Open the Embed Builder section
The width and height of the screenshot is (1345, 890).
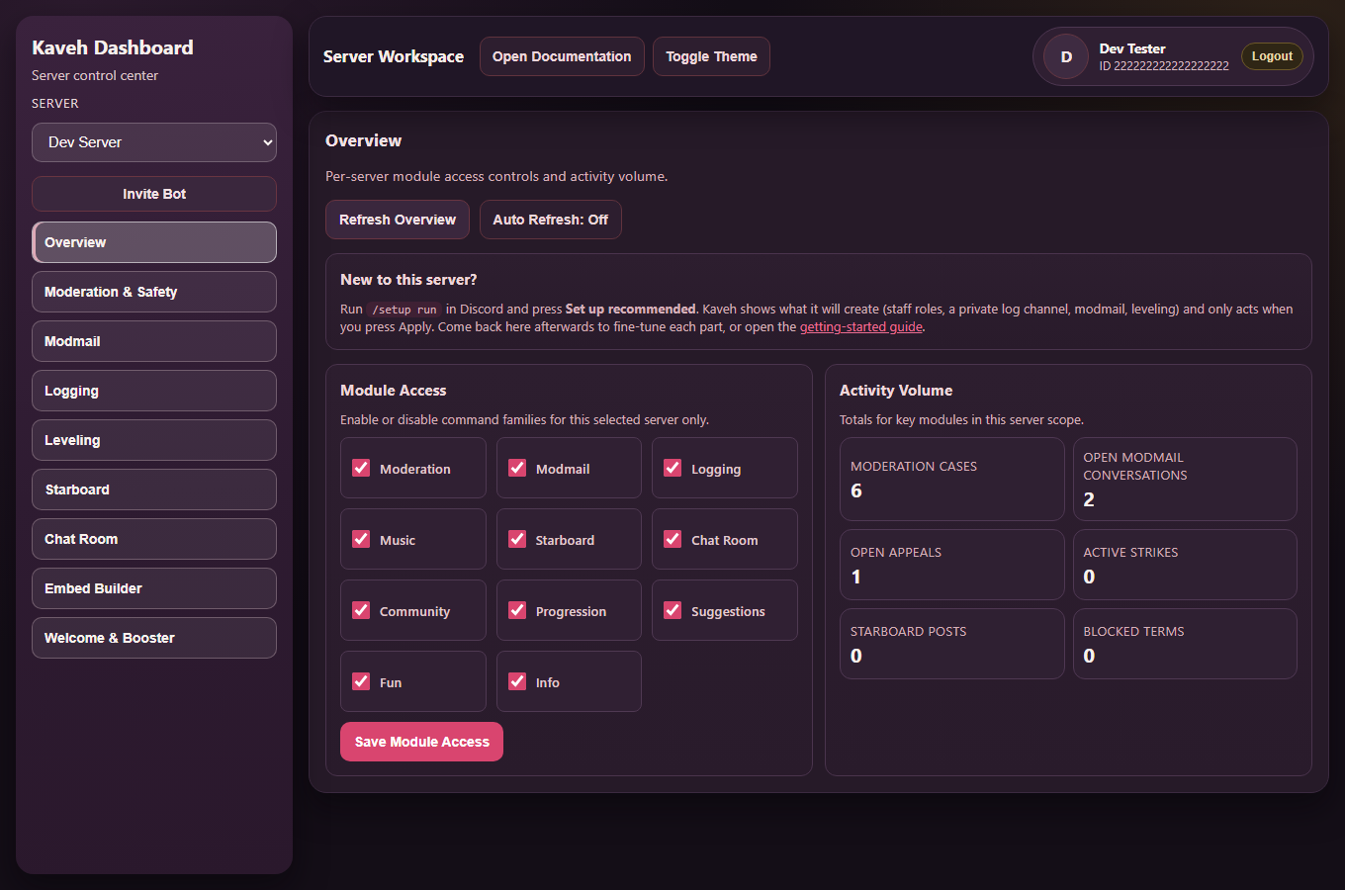pyautogui.click(x=154, y=588)
